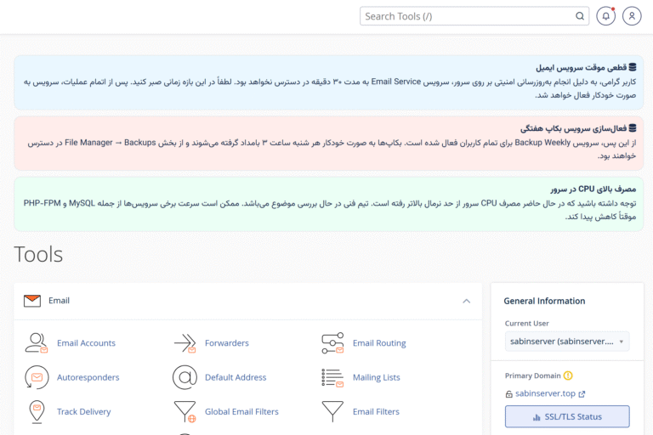The height and width of the screenshot is (435, 653).
Task: Open the user account menu icon
Action: 632,16
